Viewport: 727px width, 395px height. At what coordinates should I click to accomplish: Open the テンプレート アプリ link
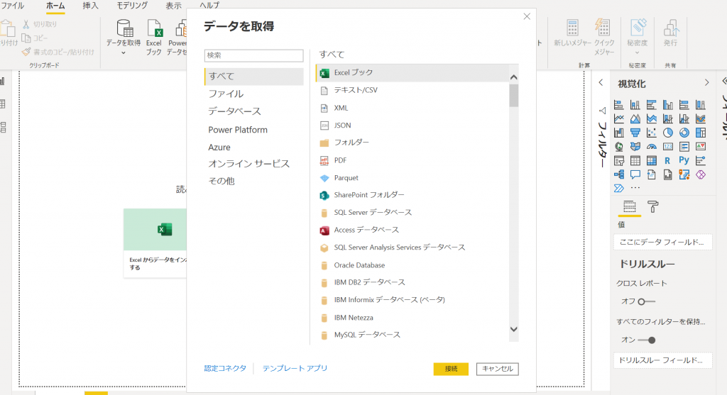tap(295, 369)
